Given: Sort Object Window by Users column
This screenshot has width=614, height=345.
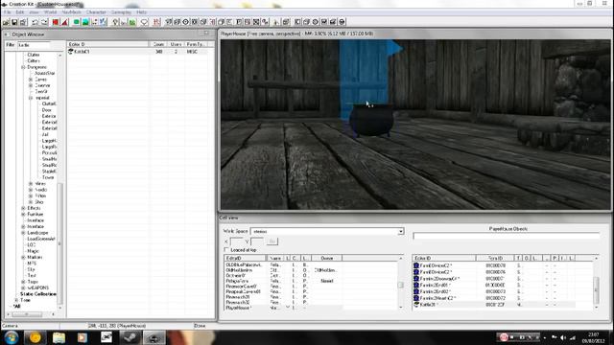Looking at the screenshot, I should pyautogui.click(x=177, y=44).
